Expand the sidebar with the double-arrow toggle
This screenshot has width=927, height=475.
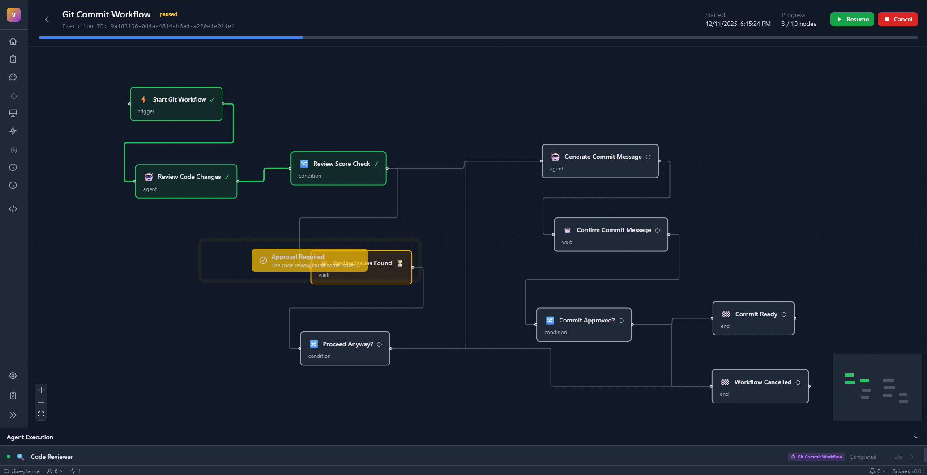(x=13, y=415)
